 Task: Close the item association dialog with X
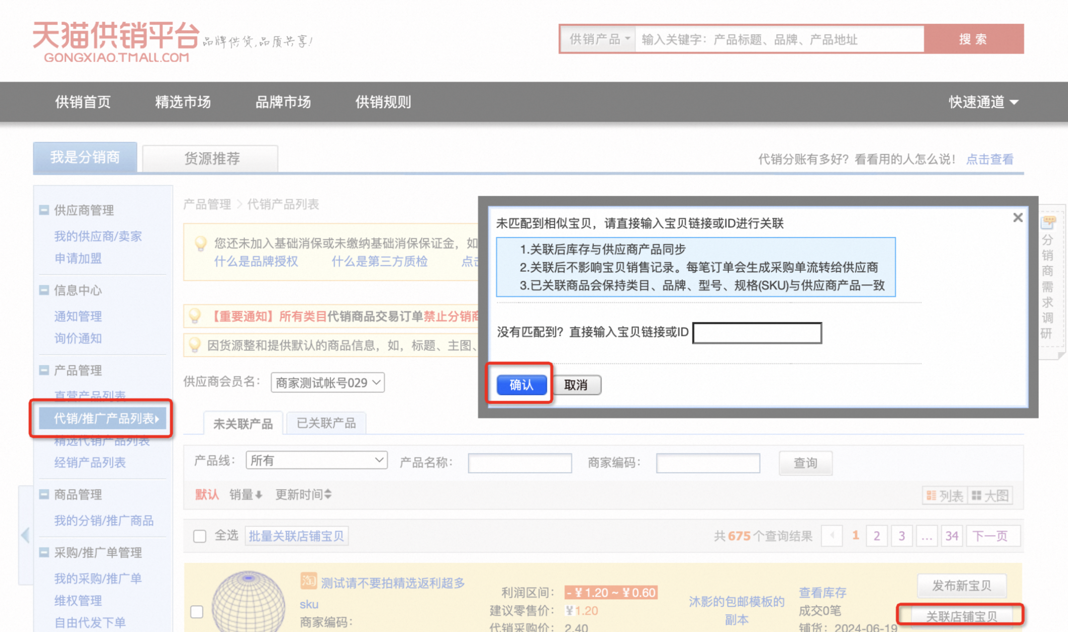(x=1018, y=218)
